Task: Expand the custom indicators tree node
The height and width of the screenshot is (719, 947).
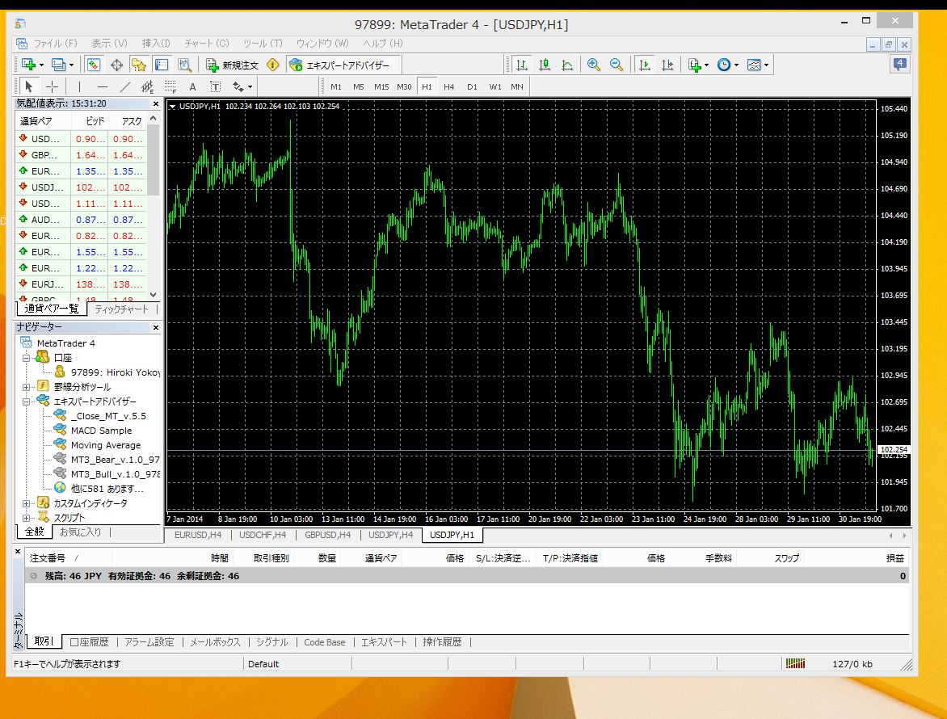Action: (26, 503)
